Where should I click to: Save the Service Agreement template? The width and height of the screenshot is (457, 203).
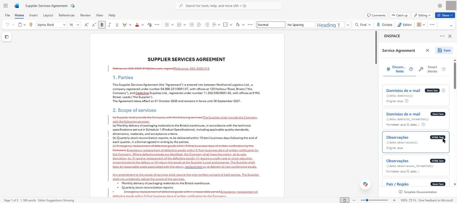pyautogui.click(x=444, y=50)
